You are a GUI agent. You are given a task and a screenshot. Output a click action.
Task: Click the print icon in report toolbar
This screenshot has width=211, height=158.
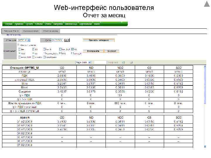pyautogui.click(x=131, y=62)
